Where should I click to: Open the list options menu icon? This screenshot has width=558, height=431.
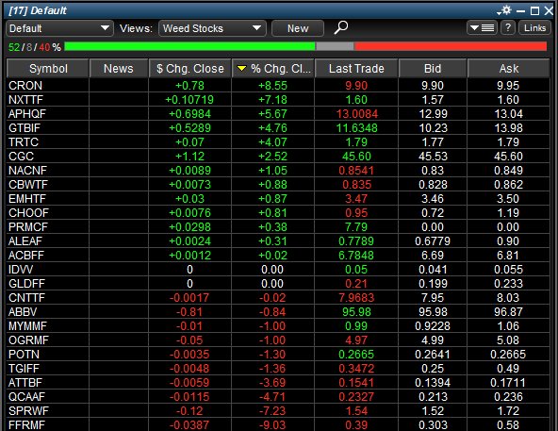click(482, 27)
